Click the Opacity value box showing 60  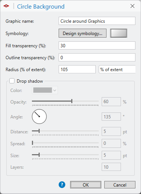tap(111, 102)
